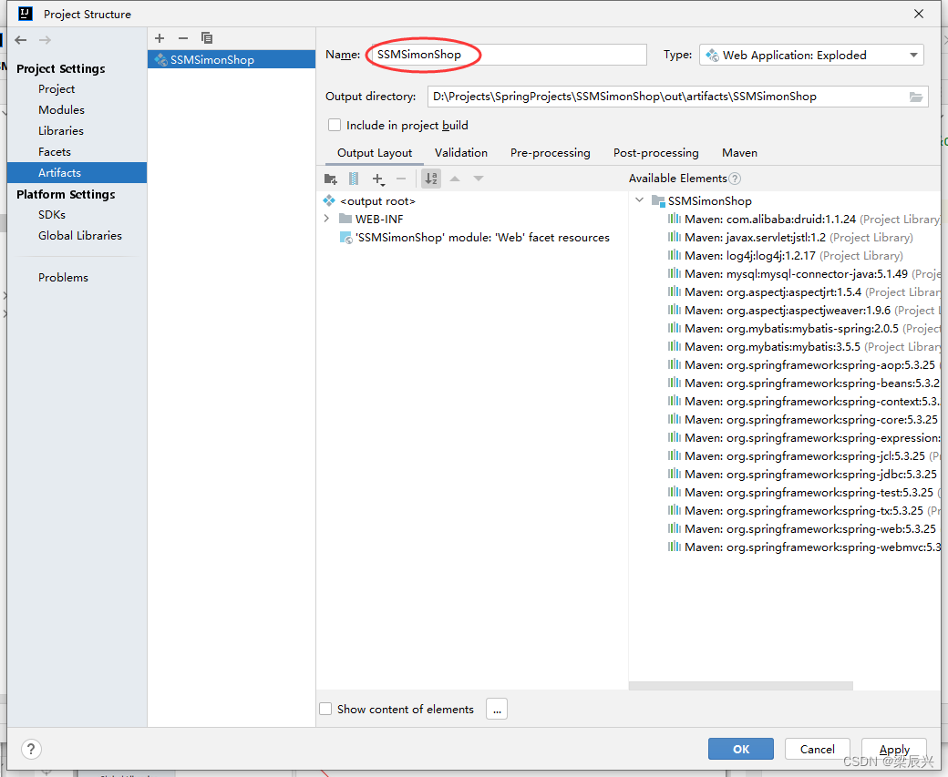Image resolution: width=948 pixels, height=777 pixels.
Task: Click the OK button
Action: [x=740, y=749]
